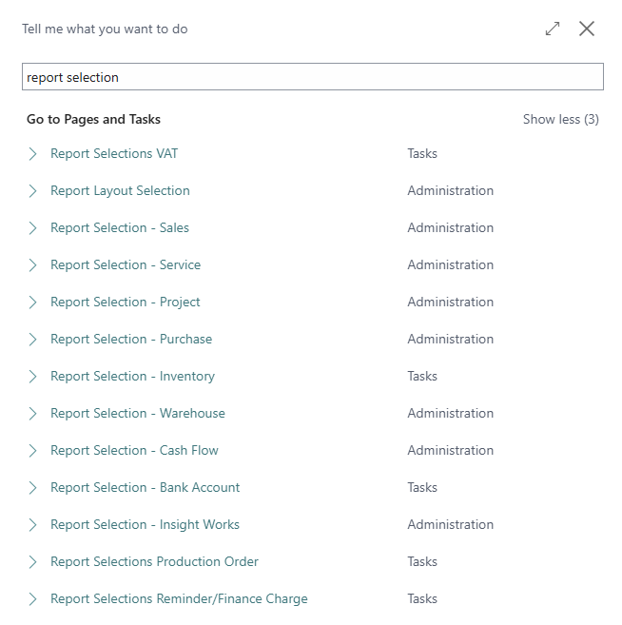Viewport: 622px width, 625px height.
Task: Click the chevron next to Report Selection - Warehouse
Action: click(32, 414)
